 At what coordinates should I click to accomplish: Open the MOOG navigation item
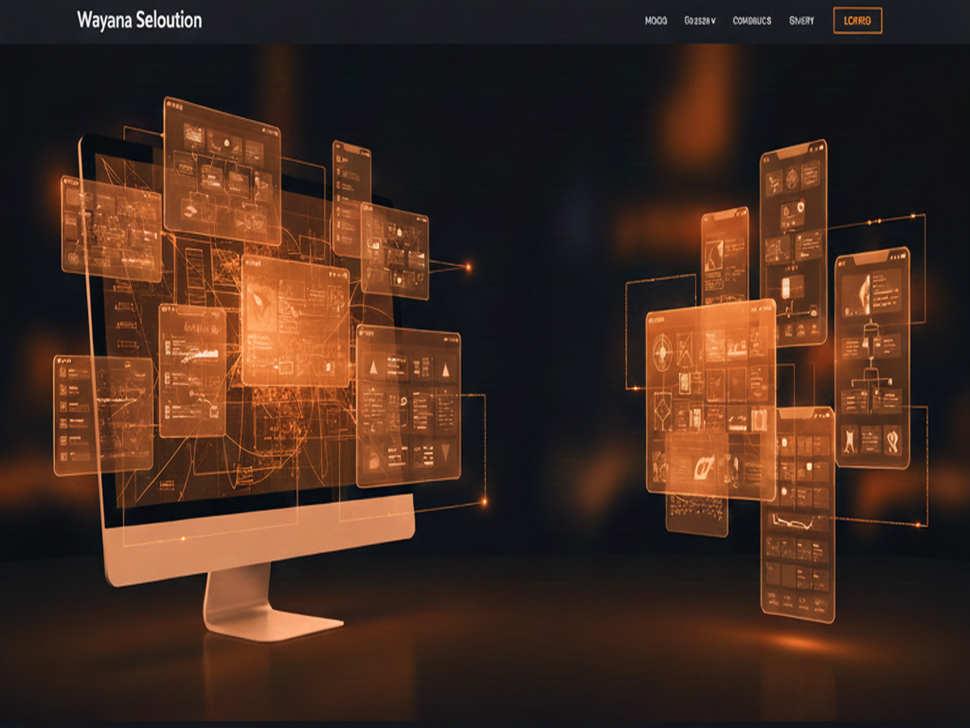point(656,21)
